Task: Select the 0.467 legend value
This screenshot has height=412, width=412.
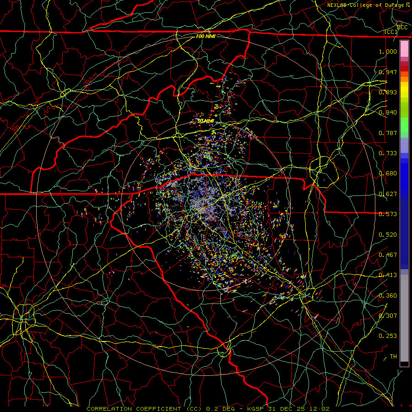Action: 388,255
